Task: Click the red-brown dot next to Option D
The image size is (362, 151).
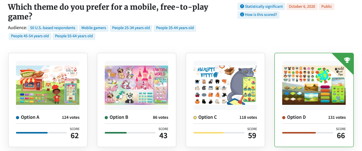Action: (x=284, y=118)
